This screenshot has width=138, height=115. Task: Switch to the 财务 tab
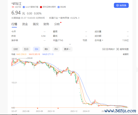[46, 24]
